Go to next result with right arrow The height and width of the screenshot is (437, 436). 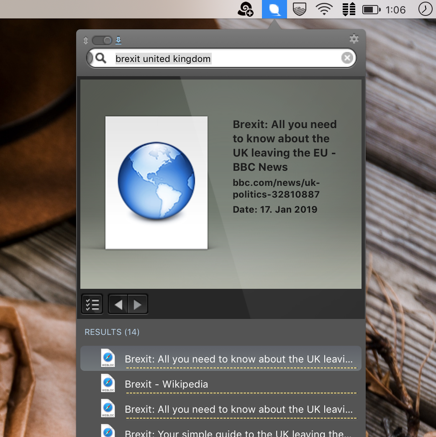click(138, 305)
